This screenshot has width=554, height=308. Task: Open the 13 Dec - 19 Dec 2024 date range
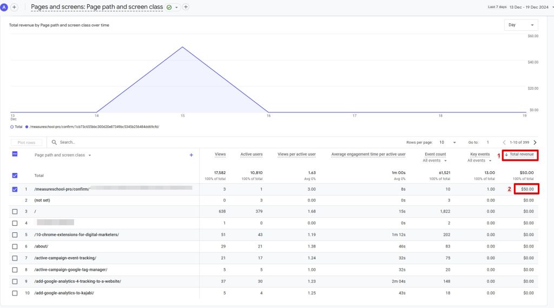529,7
